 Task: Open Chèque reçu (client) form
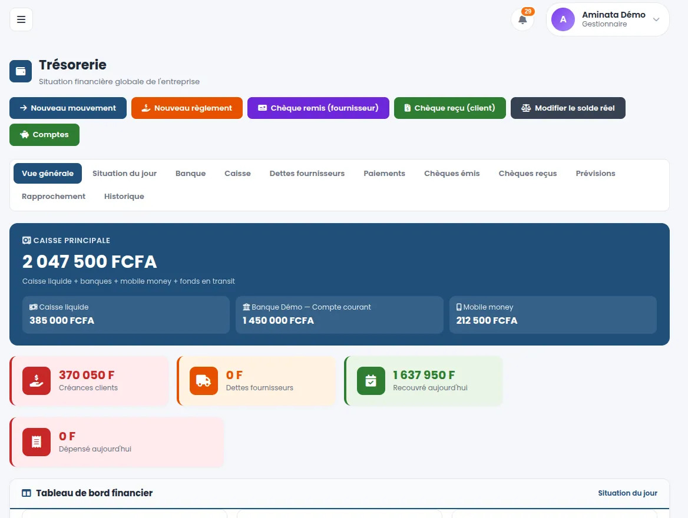[x=450, y=108]
